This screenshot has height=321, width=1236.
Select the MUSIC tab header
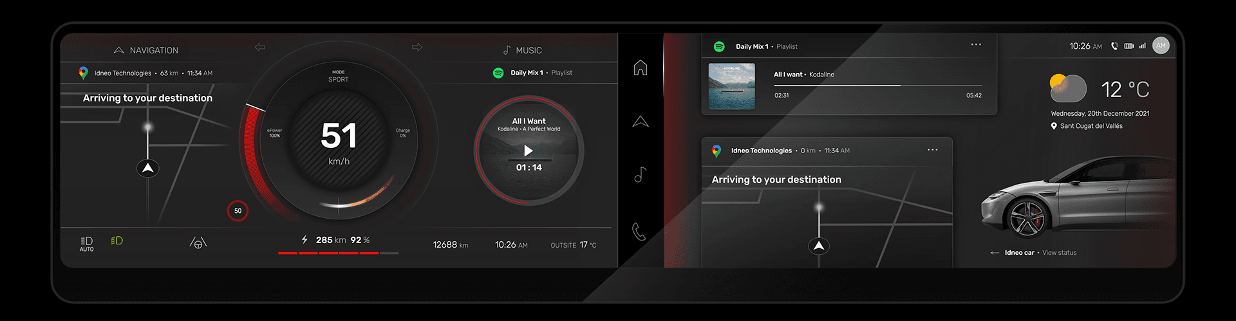pyautogui.click(x=522, y=50)
